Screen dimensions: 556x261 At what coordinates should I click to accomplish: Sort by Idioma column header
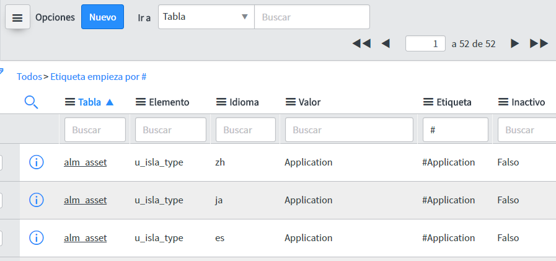244,102
